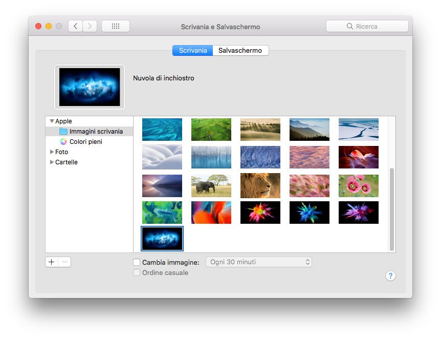Select the elephant wallpaper thumbnail
The width and height of the screenshot is (441, 339).
pos(211,185)
